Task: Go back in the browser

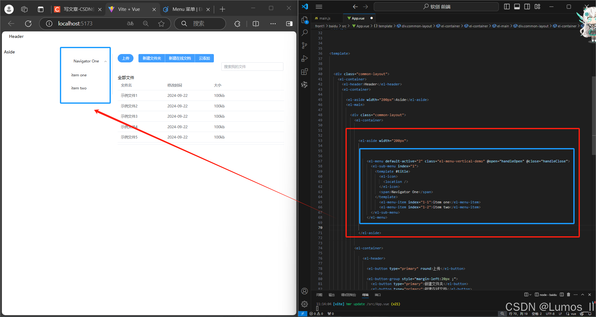Action: tap(11, 24)
